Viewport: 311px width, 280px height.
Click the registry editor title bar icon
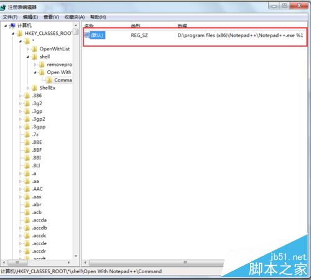pyautogui.click(x=3, y=7)
